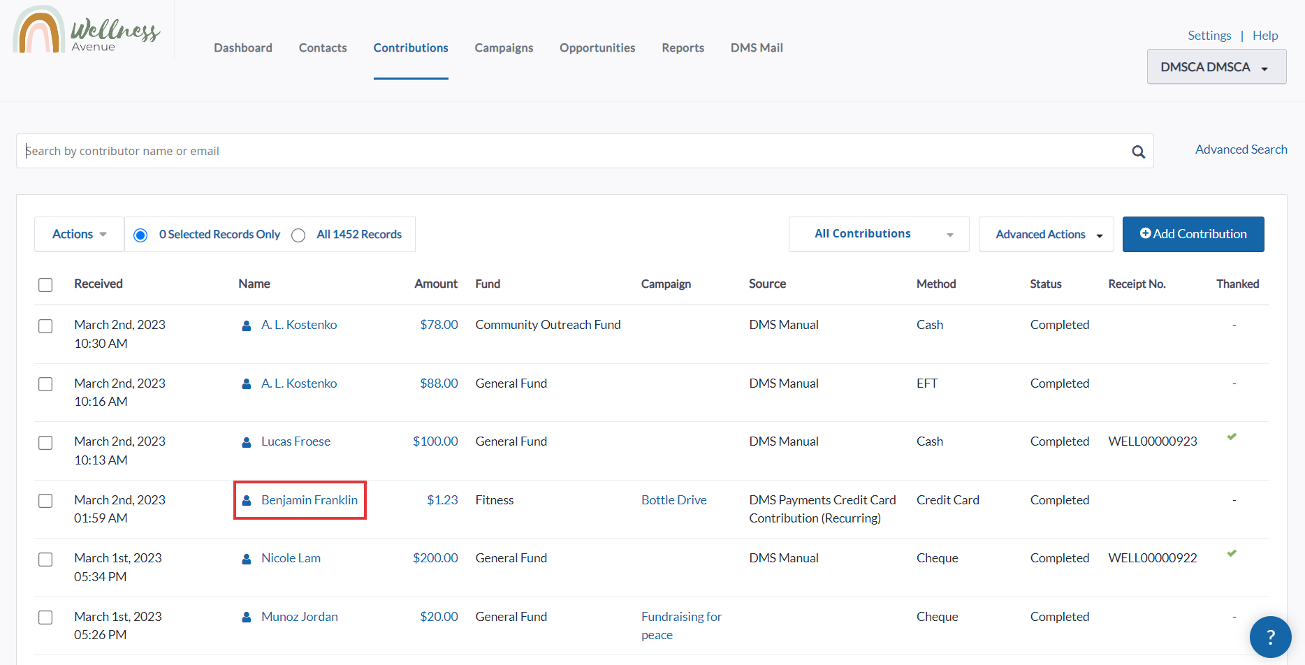Open the DMS Mail tab
This screenshot has width=1305, height=665.
[x=757, y=47]
